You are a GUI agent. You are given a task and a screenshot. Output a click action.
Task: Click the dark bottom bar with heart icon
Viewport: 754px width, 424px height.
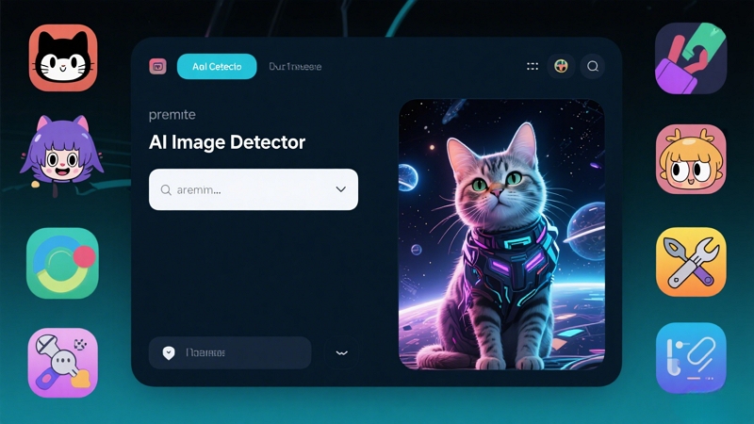coord(230,352)
